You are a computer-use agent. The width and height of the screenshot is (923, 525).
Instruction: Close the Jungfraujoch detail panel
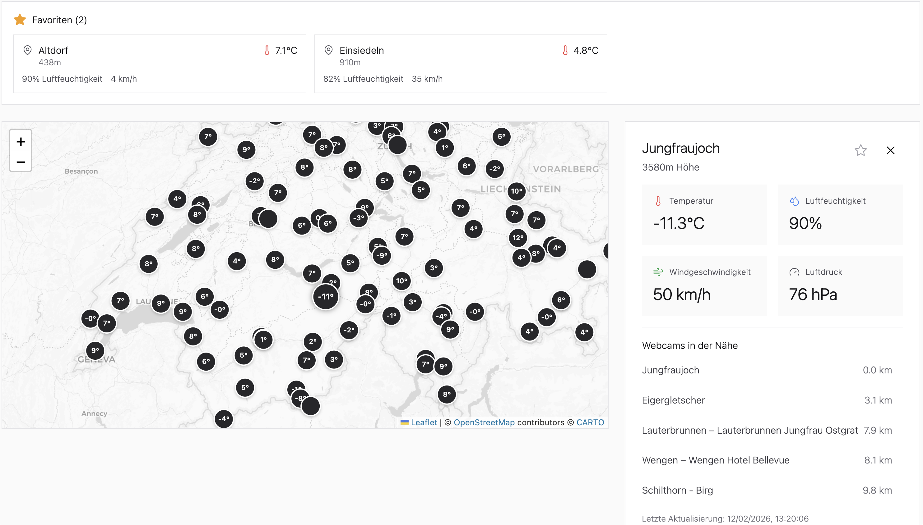point(890,150)
